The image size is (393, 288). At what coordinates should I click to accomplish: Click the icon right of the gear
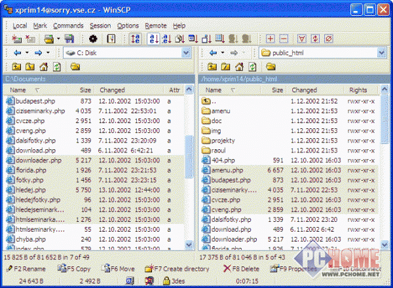(x=111, y=39)
